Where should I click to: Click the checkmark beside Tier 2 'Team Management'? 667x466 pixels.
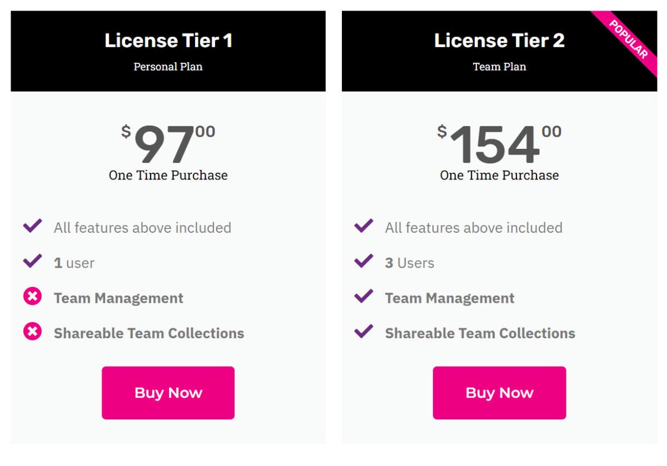pyautogui.click(x=364, y=296)
